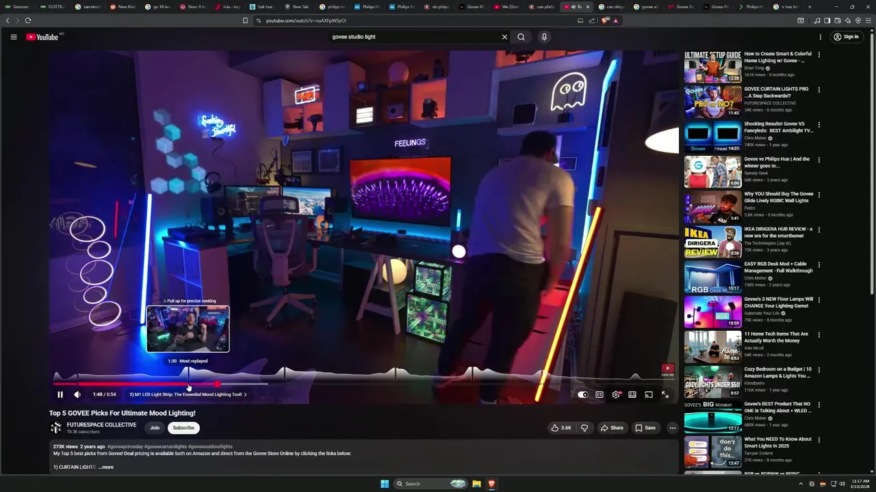Expand the chapter title 'M1 LED Light Strip'
This screenshot has height=492, width=876.
188,394
